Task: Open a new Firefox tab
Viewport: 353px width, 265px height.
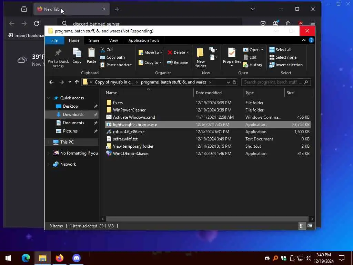Action: click(x=117, y=9)
